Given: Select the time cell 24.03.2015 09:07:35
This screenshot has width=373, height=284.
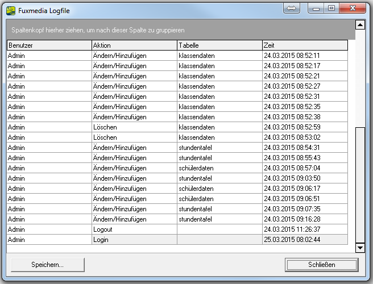Looking at the screenshot, I should click(305, 208).
